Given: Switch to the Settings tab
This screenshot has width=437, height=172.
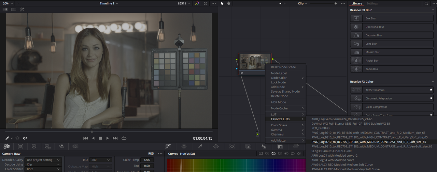Looking at the screenshot, I should [372, 3].
